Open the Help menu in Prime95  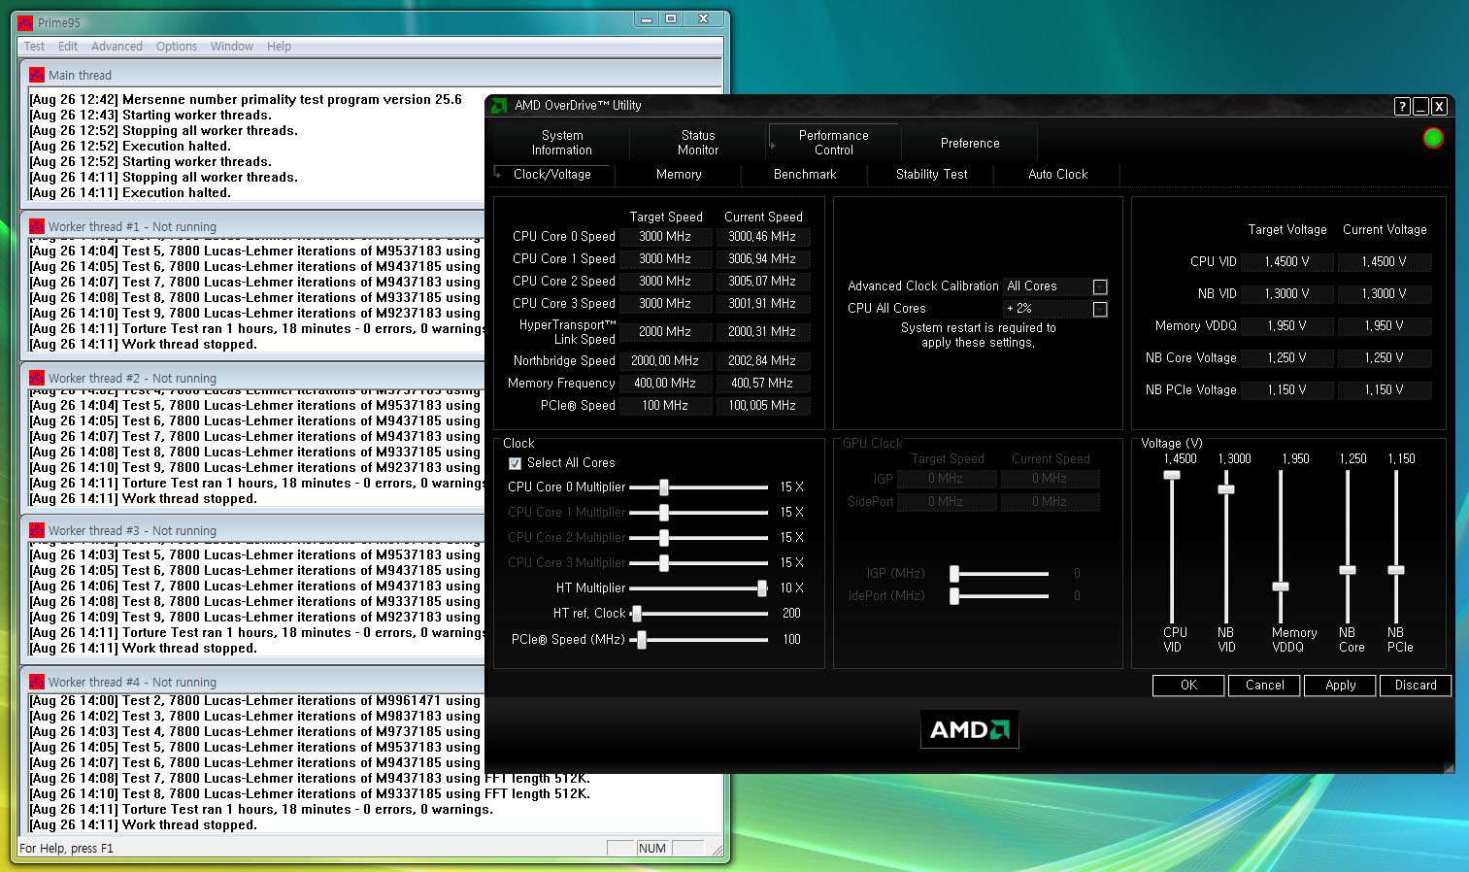pyautogui.click(x=279, y=47)
